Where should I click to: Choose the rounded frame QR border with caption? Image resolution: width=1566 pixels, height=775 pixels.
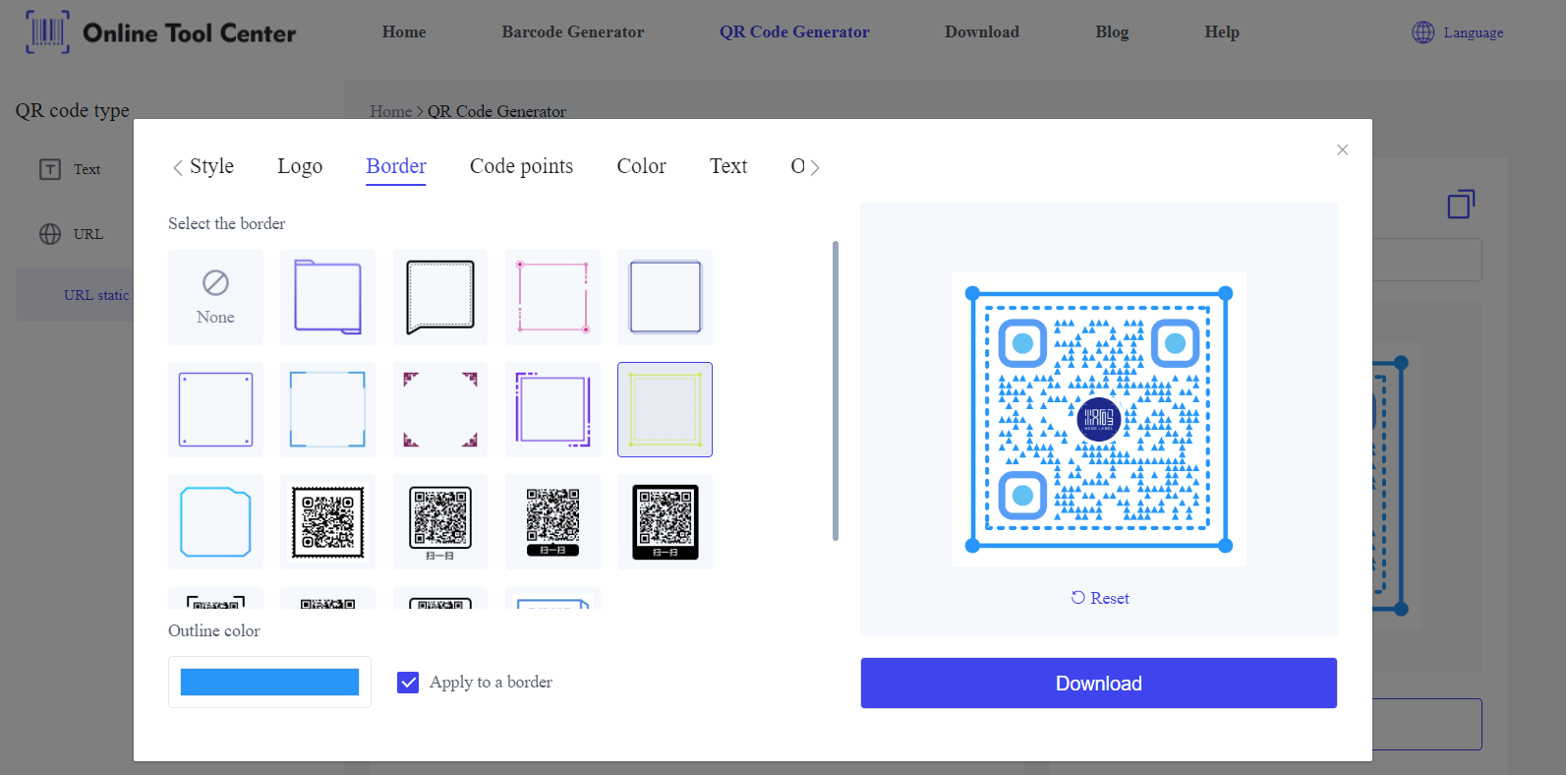pyautogui.click(x=440, y=521)
